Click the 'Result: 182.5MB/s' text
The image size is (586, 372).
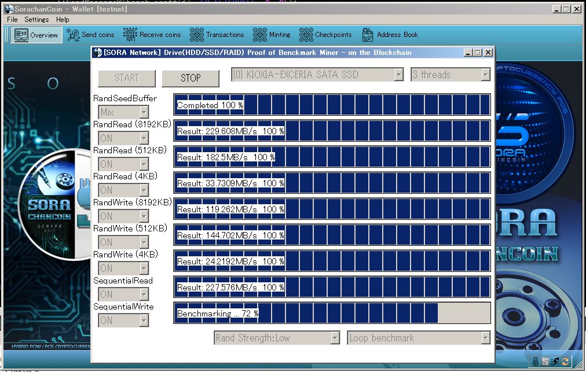[213, 157]
